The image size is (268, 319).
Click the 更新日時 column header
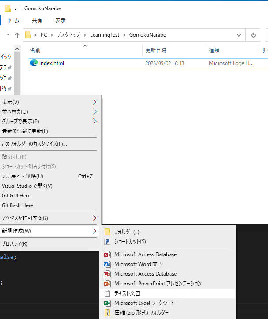tap(156, 50)
